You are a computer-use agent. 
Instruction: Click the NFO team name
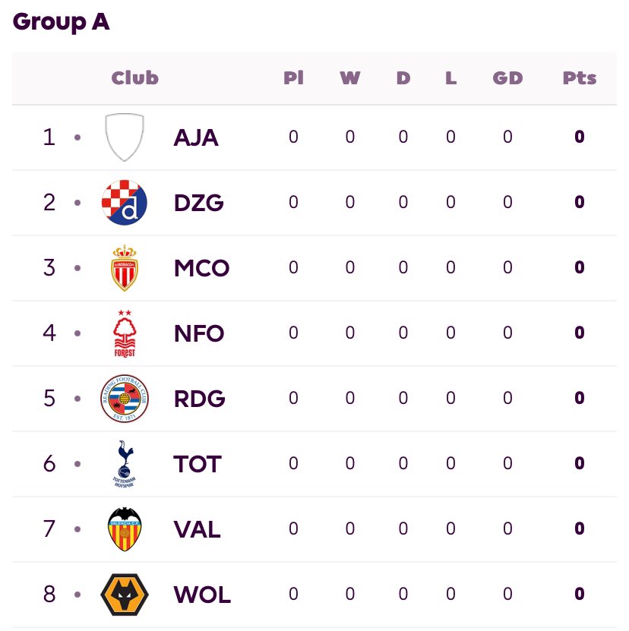point(199,333)
